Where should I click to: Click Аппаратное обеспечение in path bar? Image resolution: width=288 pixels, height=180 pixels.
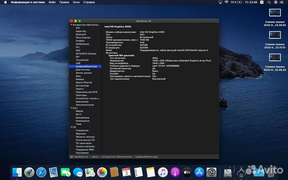[x=117, y=157]
